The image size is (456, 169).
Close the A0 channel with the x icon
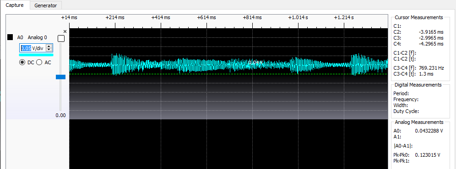click(x=65, y=31)
